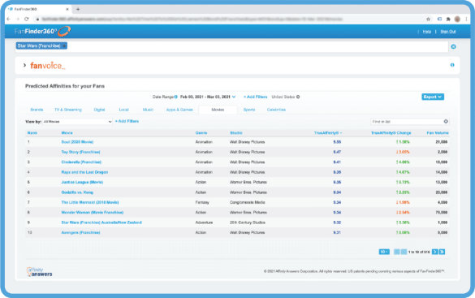Click the Genre column header

(x=201, y=133)
